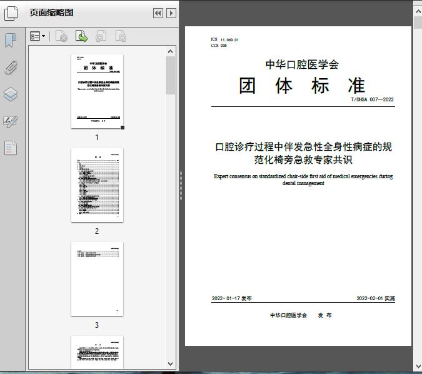Click the document view scroll-up arrow
The width and height of the screenshot is (422, 374).
[x=417, y=6]
